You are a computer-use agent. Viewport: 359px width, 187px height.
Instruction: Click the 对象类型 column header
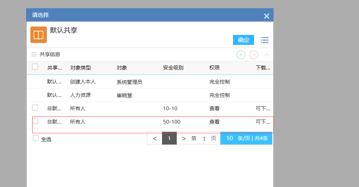click(x=80, y=68)
